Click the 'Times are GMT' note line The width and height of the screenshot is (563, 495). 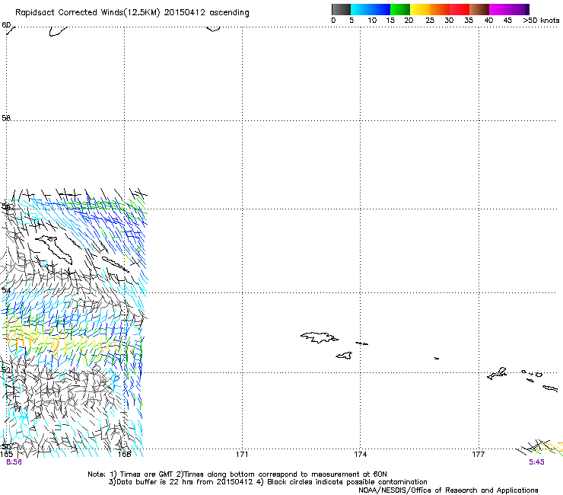[237, 474]
